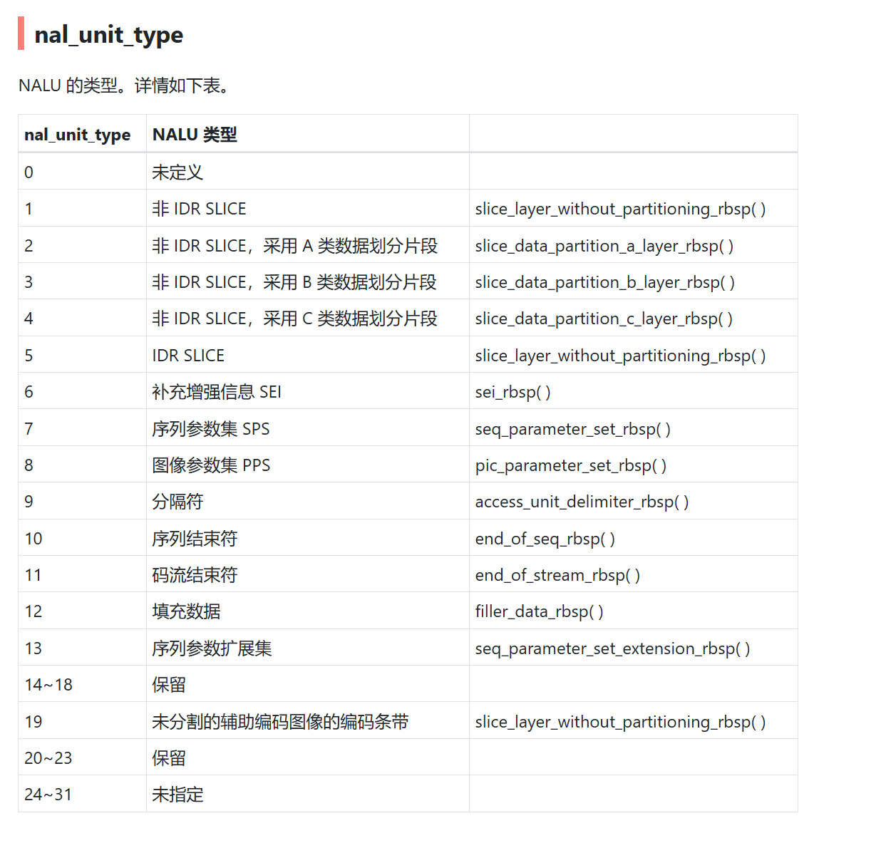The width and height of the screenshot is (886, 843).
Task: Click seq_parameter_set_extension_rbsp( ) text
Action: [612, 648]
